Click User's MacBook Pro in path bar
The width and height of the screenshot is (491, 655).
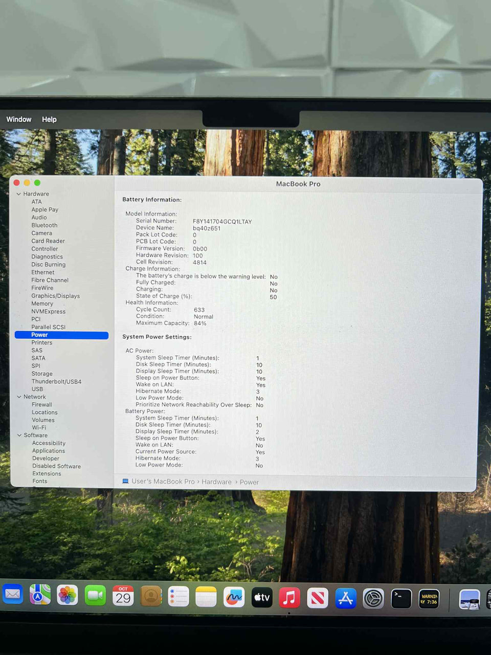point(163,482)
